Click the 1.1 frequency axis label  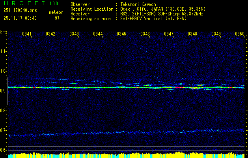pyautogui.click(x=4, y=51)
